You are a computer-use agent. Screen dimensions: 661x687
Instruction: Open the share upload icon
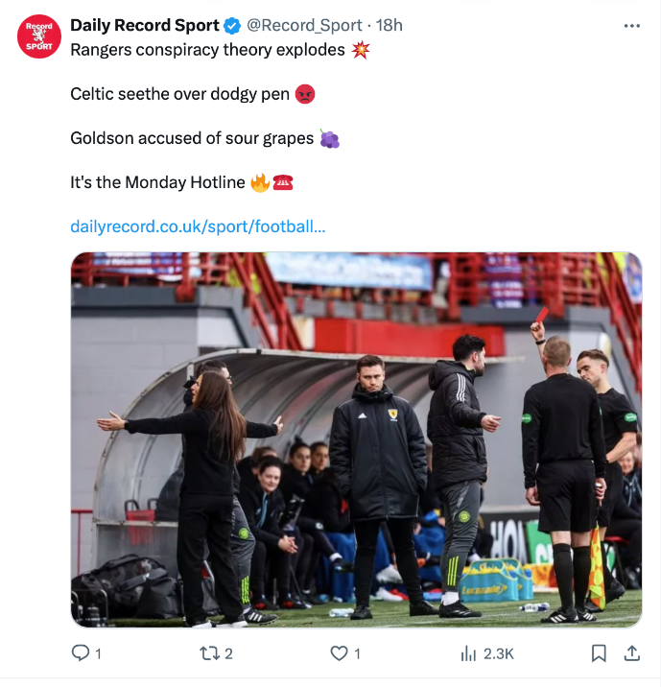631,653
